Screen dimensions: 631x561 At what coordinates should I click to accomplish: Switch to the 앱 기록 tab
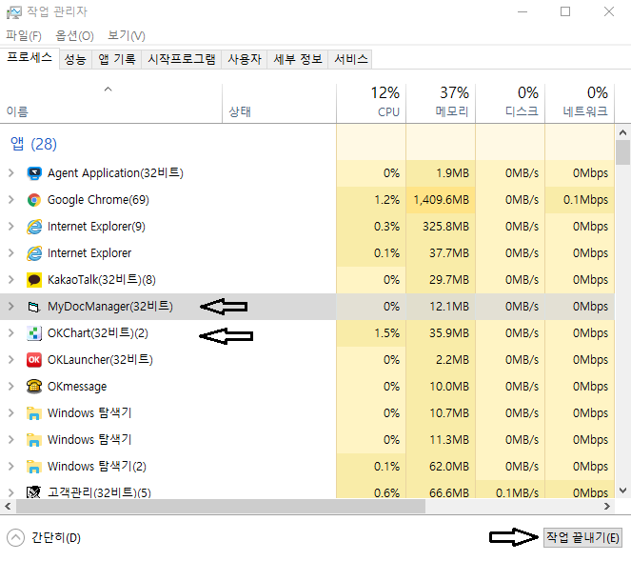117,60
